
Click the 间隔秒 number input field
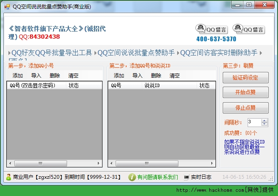pos(254,122)
